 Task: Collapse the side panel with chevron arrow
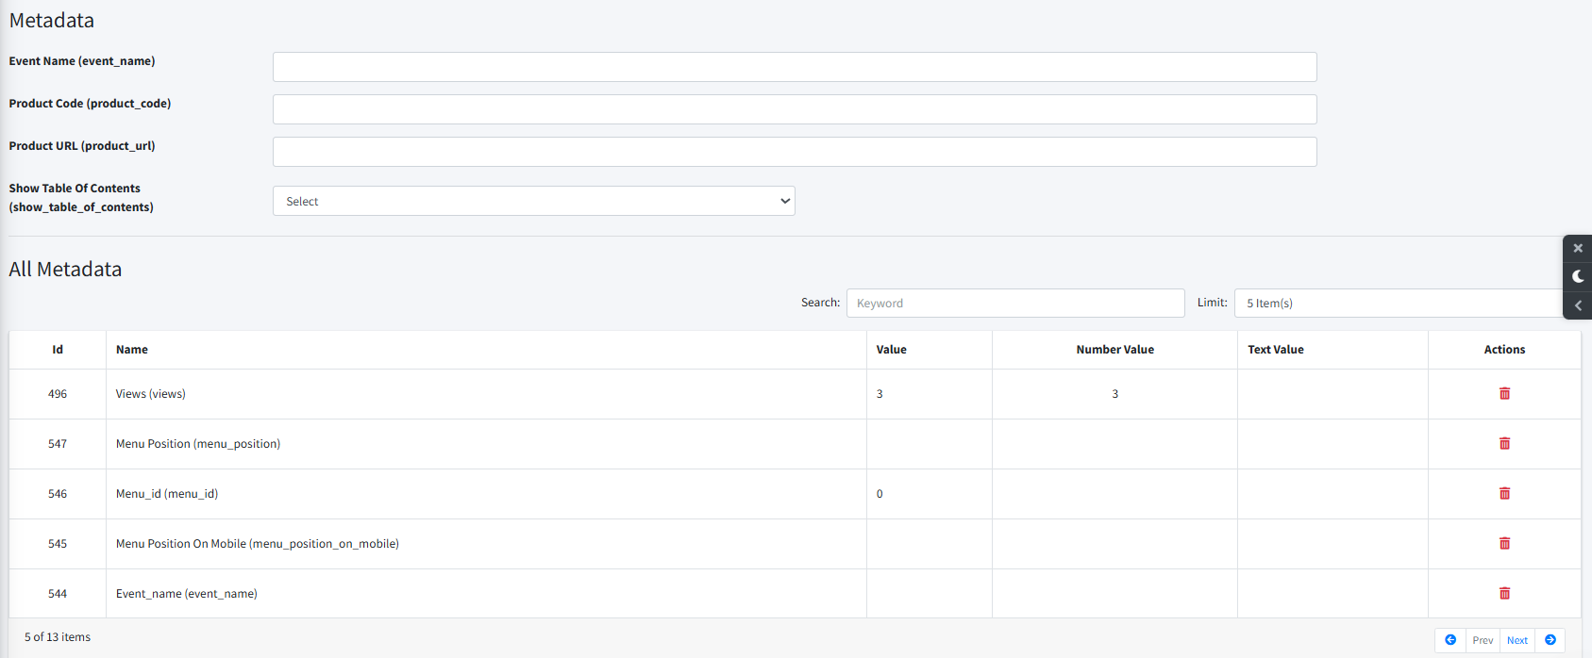[x=1578, y=305]
